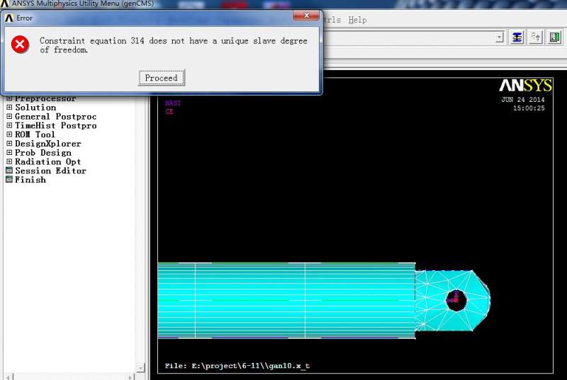Select Prob Design menu entry
Screen dimensions: 567x380
pos(43,152)
